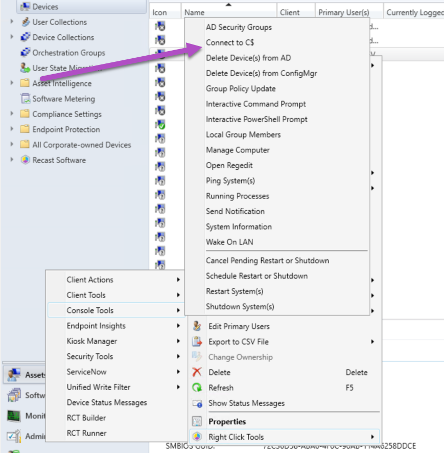Click the Right Click Tools shield icon
Viewport: 444px width, 453px height.
(x=197, y=437)
